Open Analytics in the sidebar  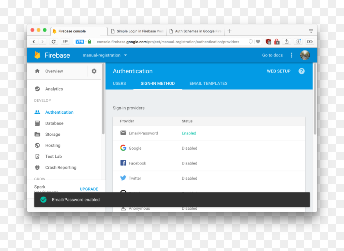54,89
